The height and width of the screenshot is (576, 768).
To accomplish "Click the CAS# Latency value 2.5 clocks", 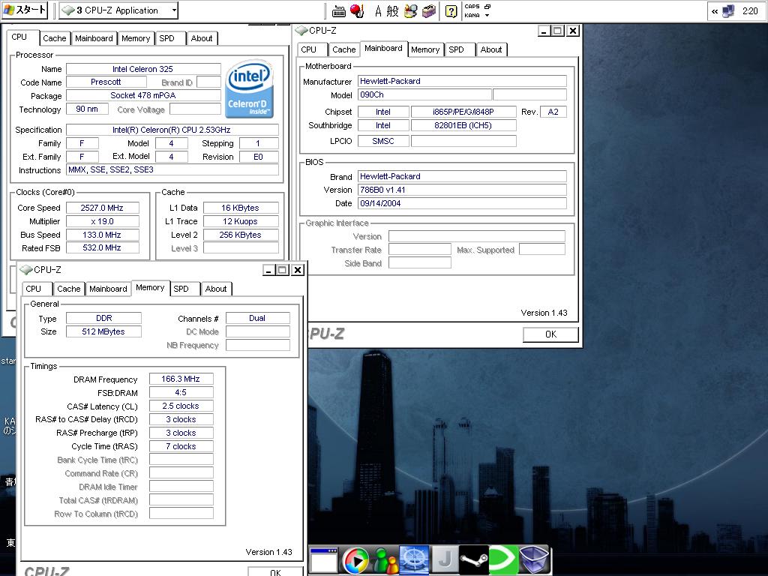I will 181,406.
